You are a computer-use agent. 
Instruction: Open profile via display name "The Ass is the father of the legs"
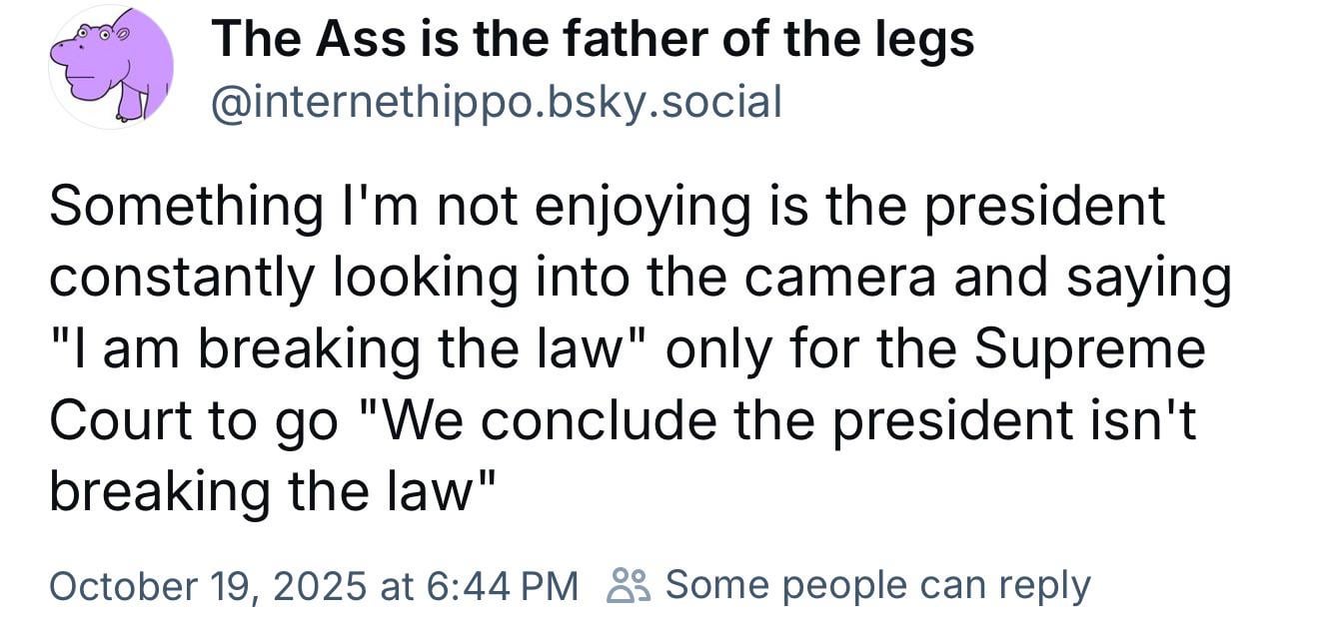(592, 41)
